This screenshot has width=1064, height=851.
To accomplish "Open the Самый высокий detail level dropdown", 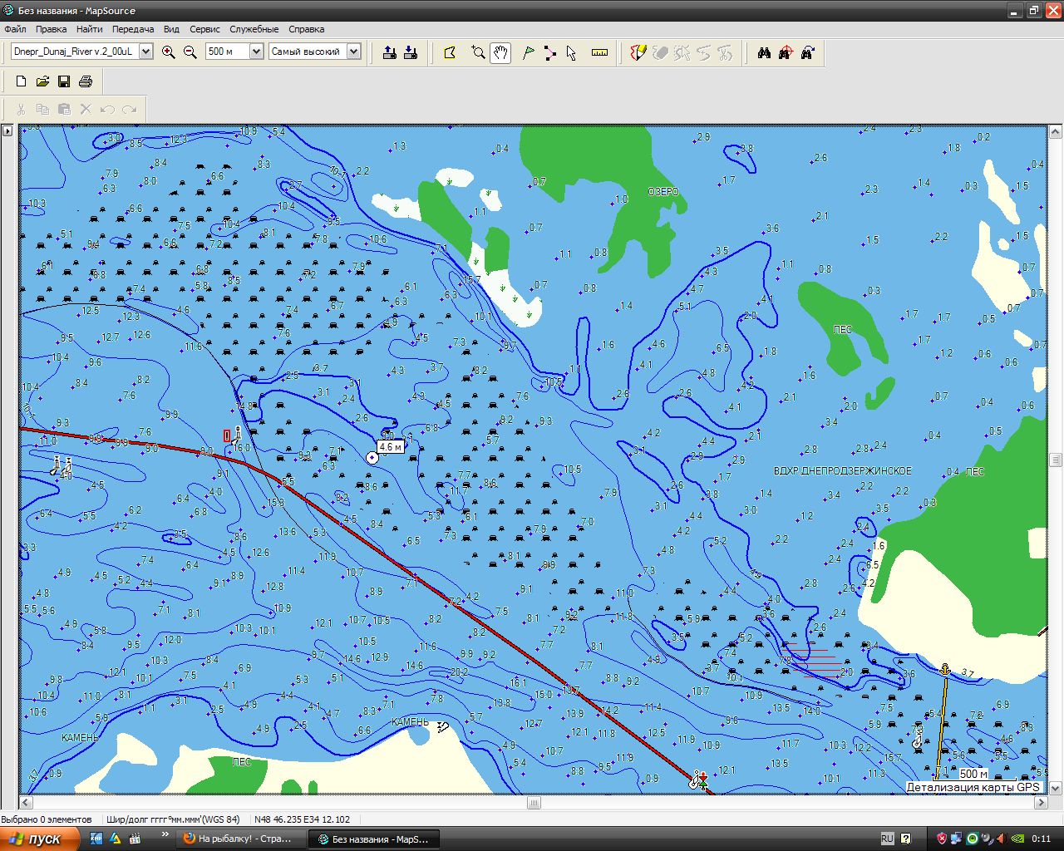I will coord(353,52).
